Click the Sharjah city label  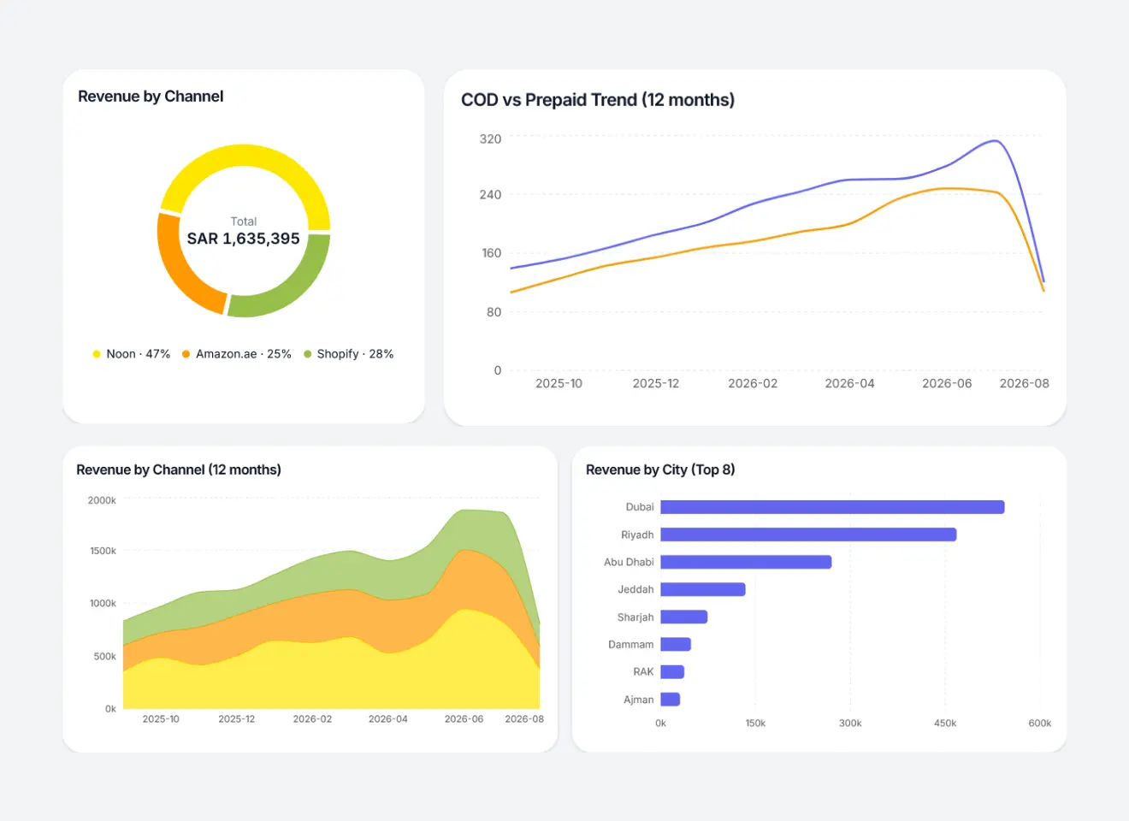(x=635, y=617)
